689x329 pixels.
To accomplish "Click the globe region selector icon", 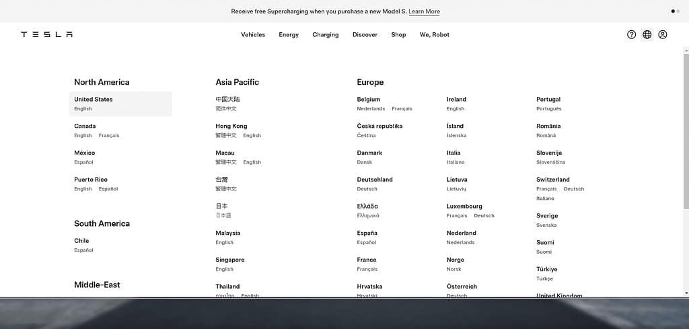I will 647,35.
